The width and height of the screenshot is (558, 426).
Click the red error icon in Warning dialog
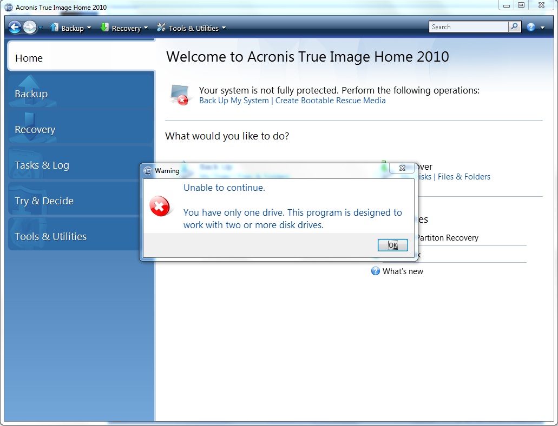(x=160, y=206)
